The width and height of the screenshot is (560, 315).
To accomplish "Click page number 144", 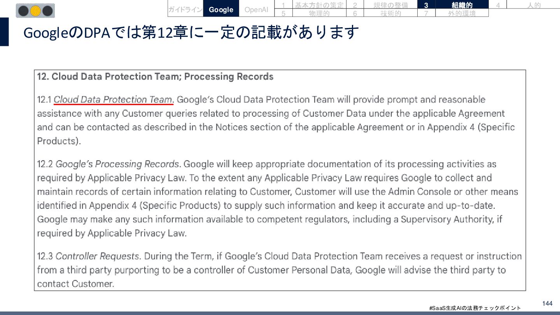I will coord(547,303).
